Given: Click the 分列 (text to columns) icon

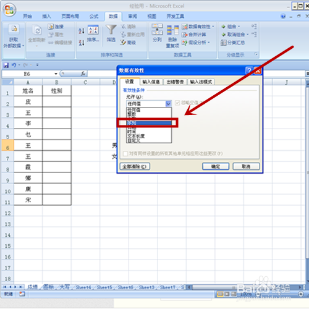Looking at the screenshot, I should coord(157,30).
